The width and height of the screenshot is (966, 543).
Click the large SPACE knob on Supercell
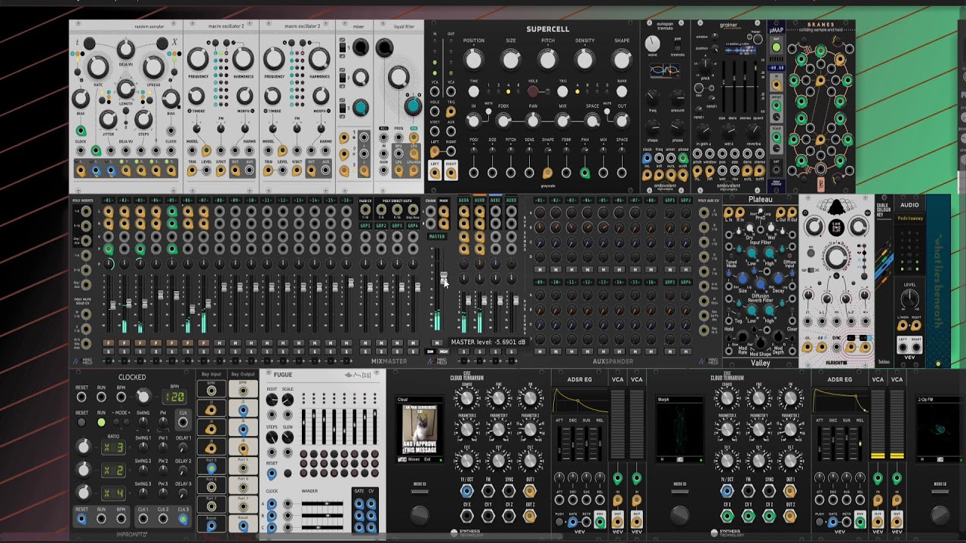(x=592, y=121)
